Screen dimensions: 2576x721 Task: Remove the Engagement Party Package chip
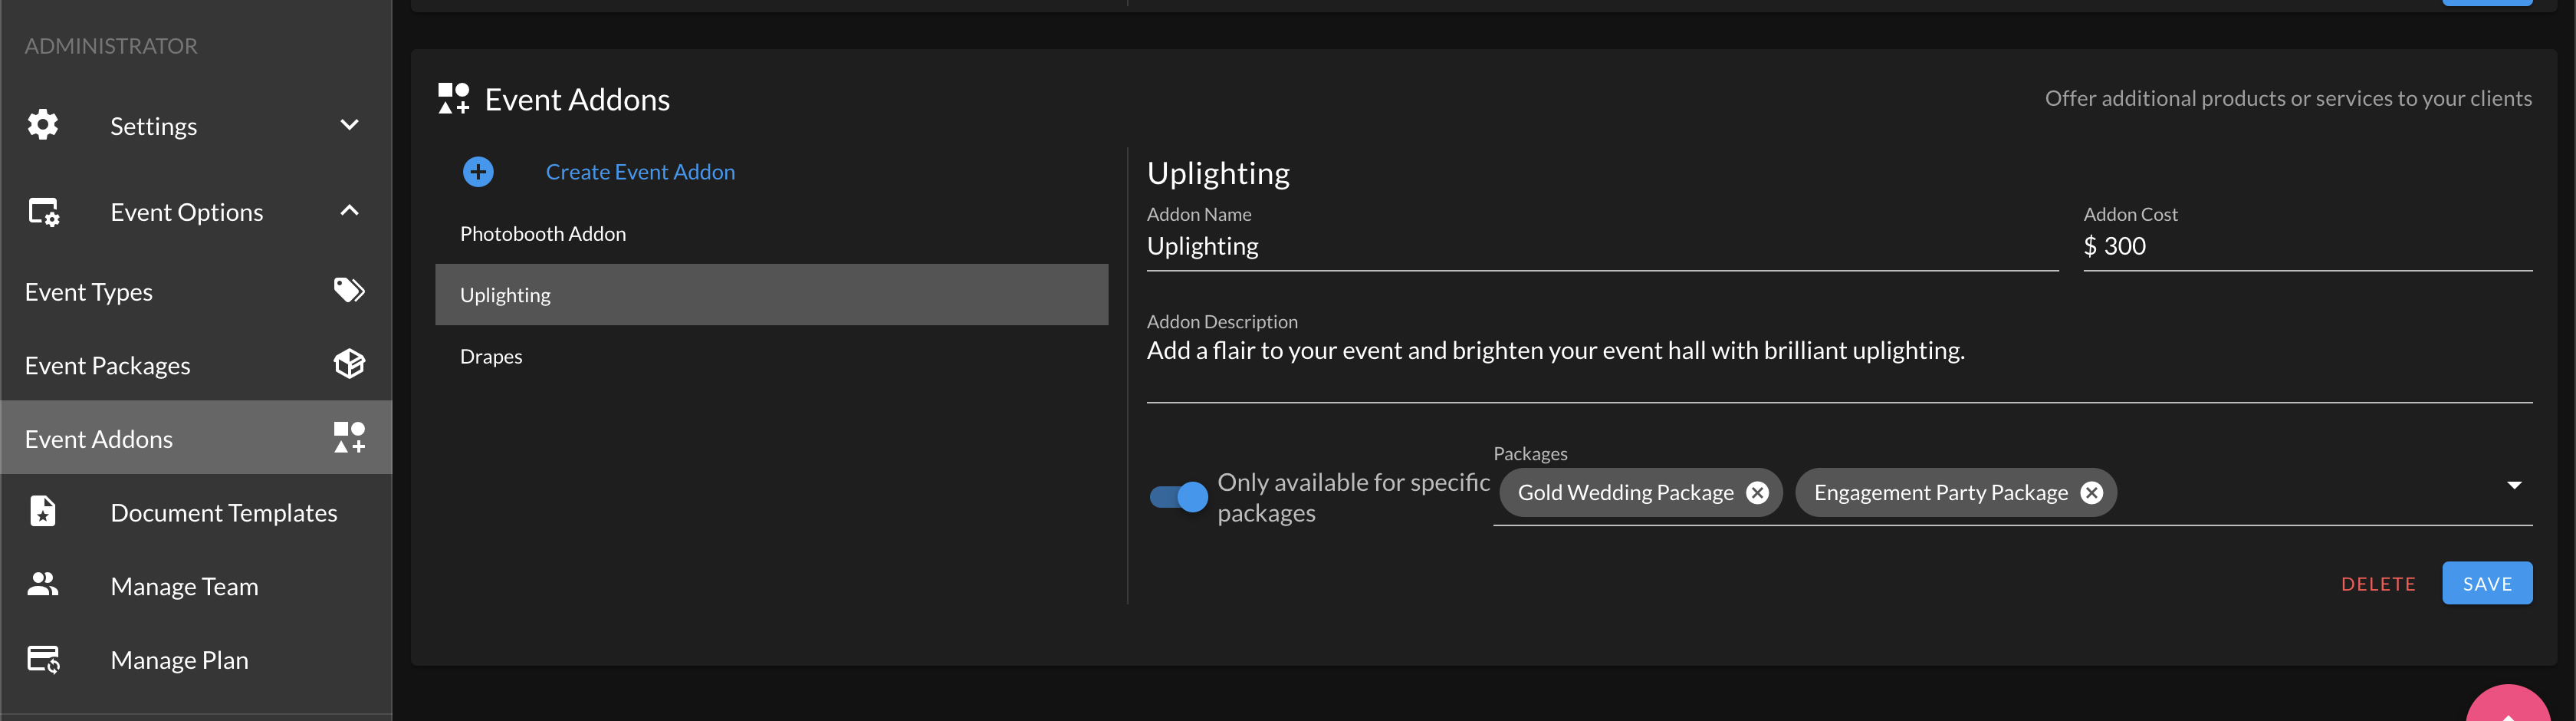click(2091, 493)
